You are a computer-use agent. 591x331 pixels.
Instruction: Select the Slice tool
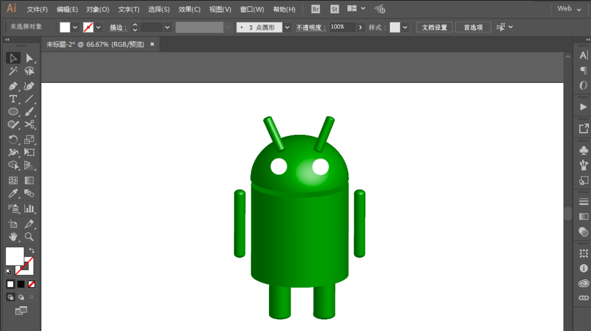(x=30, y=224)
